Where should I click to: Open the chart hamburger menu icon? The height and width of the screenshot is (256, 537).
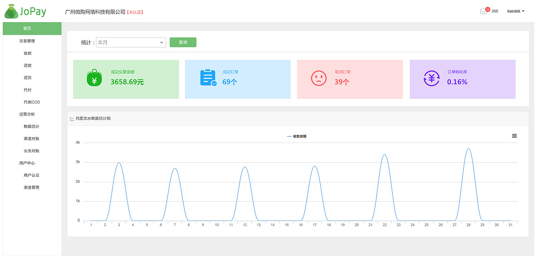click(514, 136)
